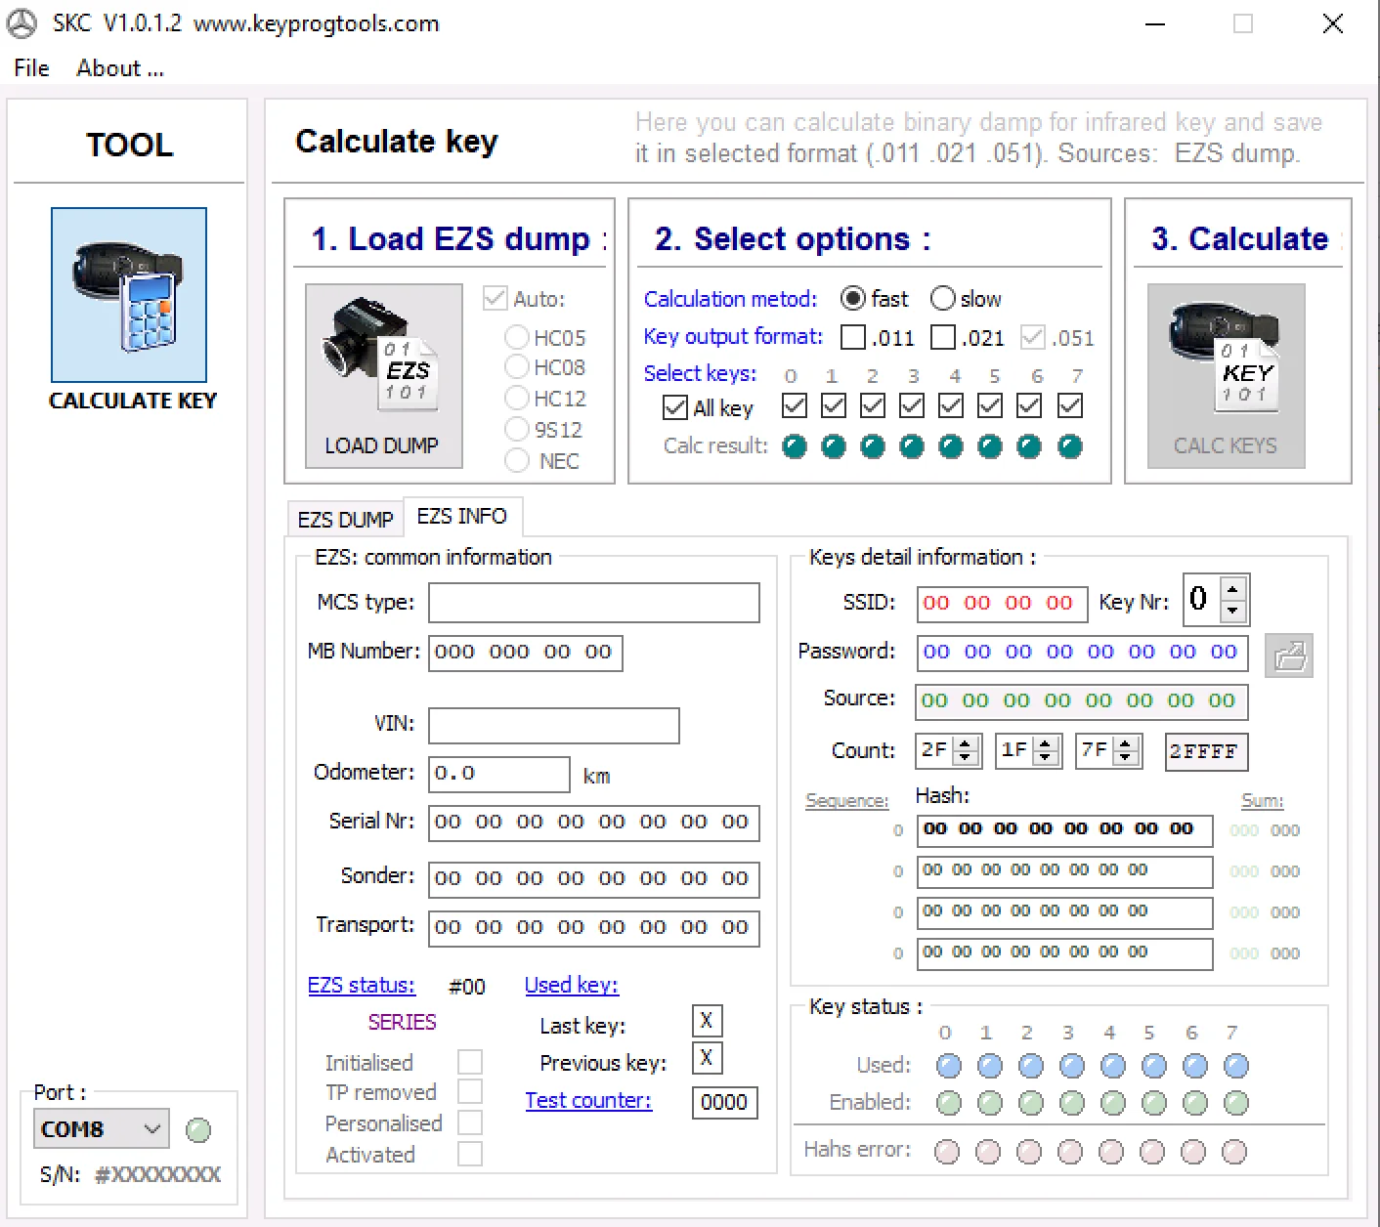Click Enabled indicator for key 7

pos(1235,1104)
